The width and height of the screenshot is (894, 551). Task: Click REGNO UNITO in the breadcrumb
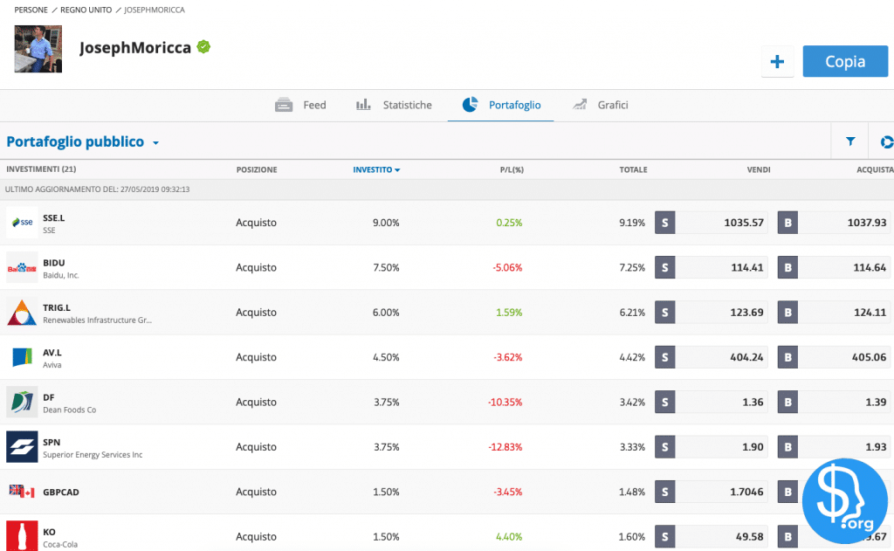[86, 10]
